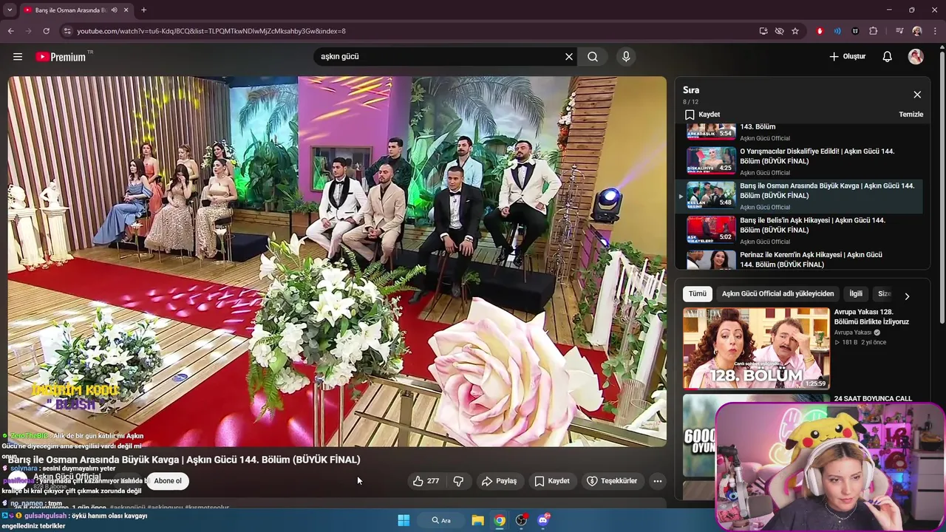The height and width of the screenshot is (532, 946).
Task: Select the Tümü filter chip
Action: tap(698, 294)
